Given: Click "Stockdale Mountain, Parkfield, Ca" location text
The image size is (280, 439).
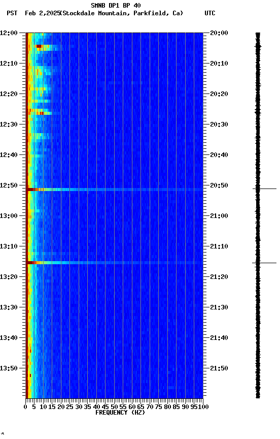Looking at the screenshot, I should click(122, 13).
